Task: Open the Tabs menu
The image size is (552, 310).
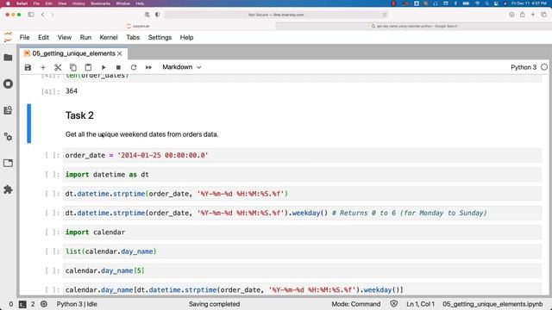Action: [133, 37]
